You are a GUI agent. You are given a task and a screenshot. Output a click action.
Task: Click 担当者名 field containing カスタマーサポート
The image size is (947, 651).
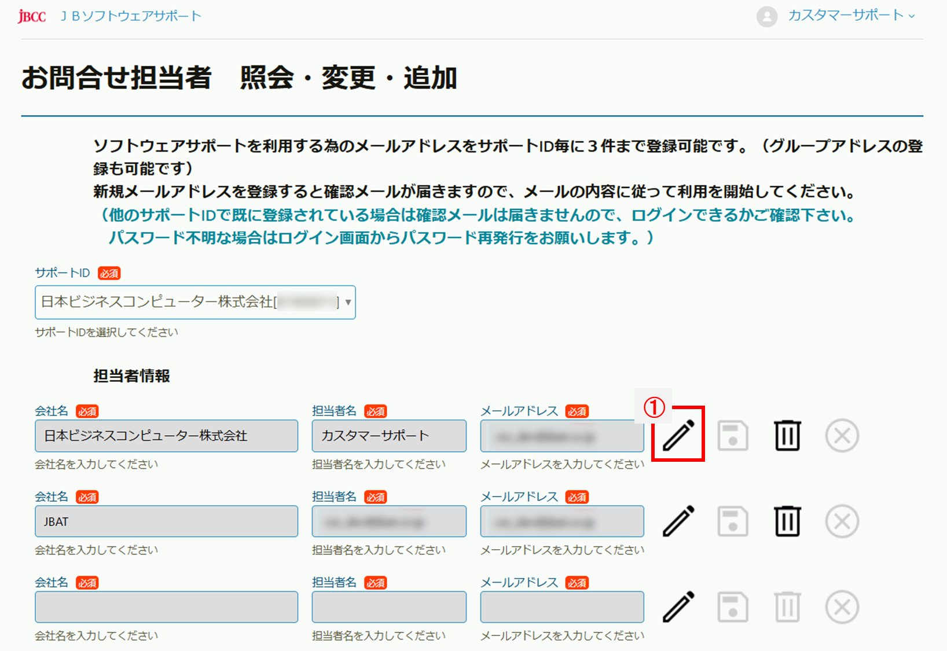coord(389,436)
